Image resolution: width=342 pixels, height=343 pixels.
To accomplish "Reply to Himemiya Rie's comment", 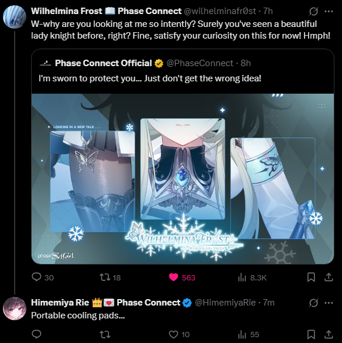I will [x=36, y=334].
